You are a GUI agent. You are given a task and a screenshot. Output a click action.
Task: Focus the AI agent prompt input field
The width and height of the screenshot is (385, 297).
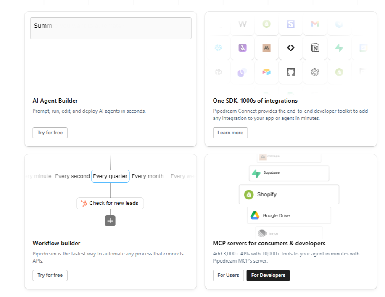coord(111,28)
